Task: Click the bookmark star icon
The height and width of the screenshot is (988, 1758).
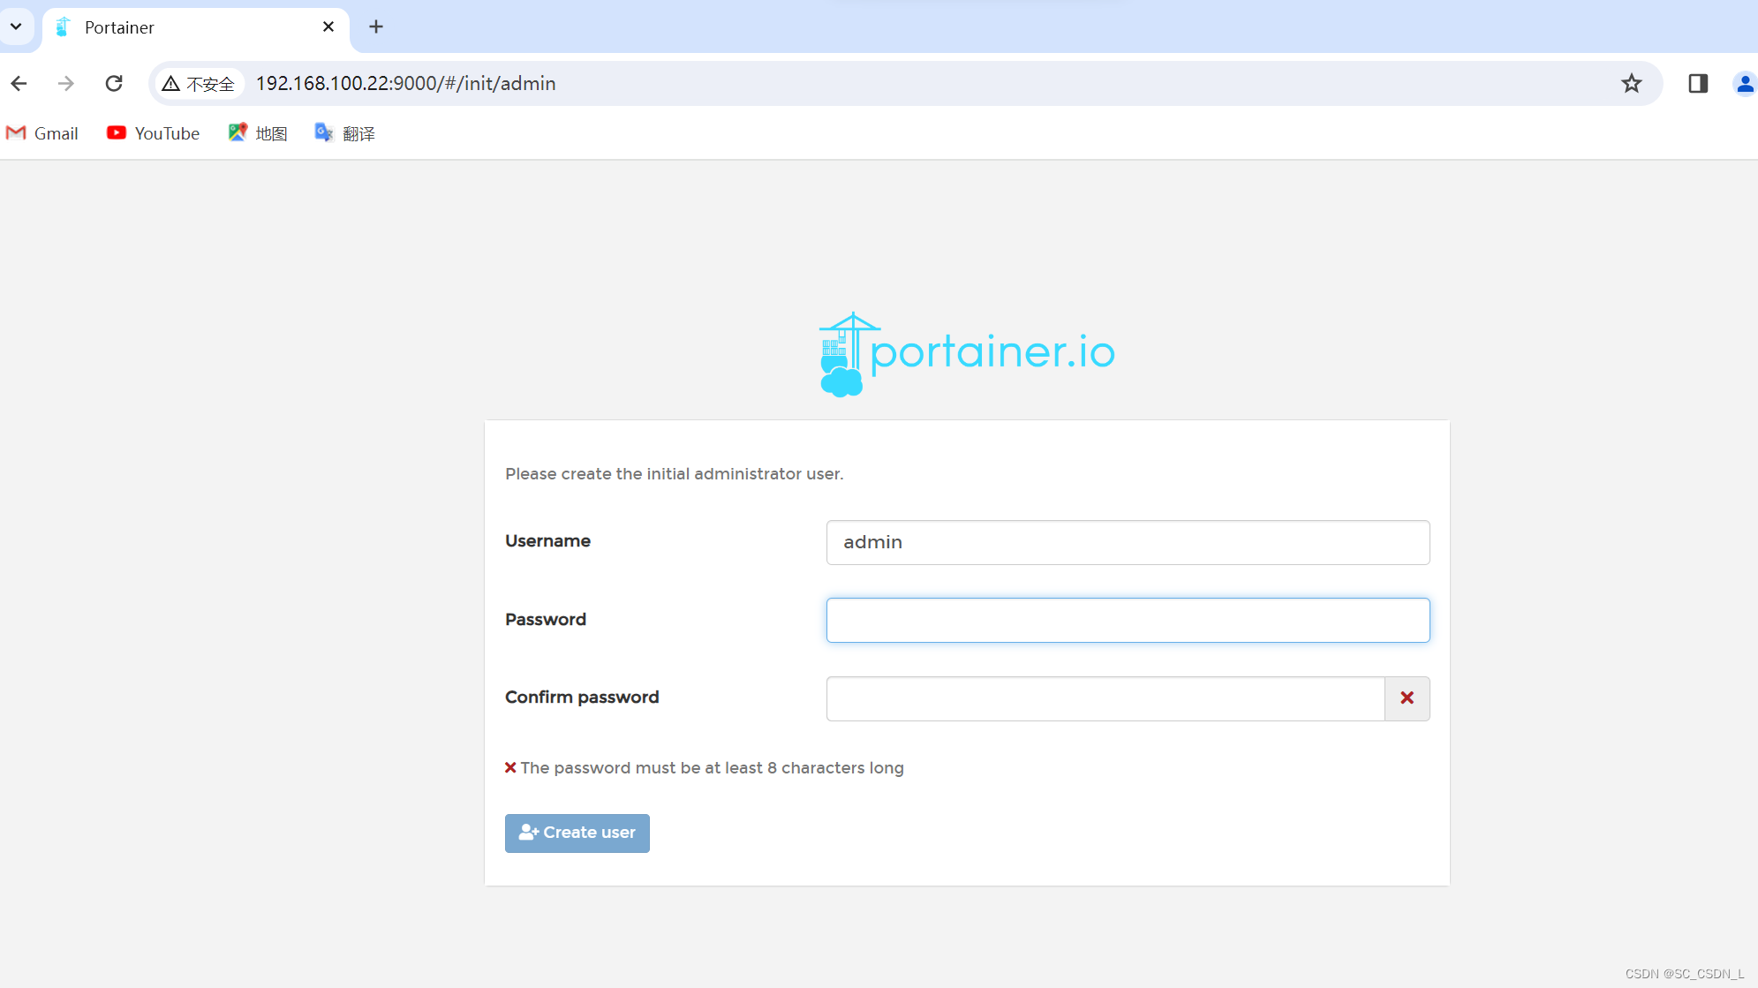Action: pos(1631,83)
